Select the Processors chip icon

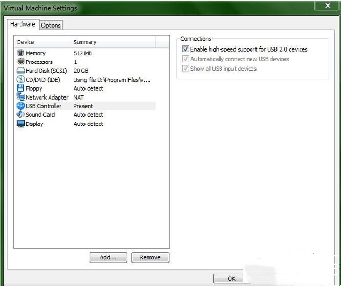point(21,62)
